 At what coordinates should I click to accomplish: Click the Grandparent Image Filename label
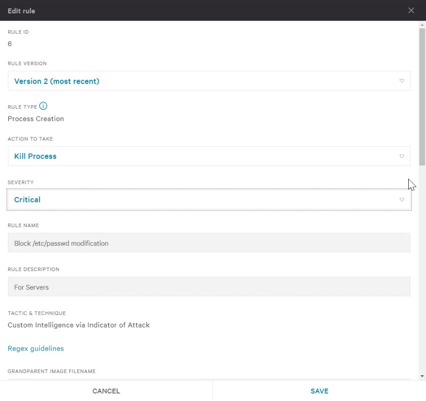[51, 371]
